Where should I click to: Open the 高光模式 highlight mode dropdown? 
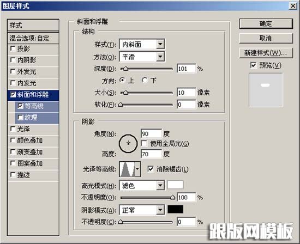pos(142,185)
